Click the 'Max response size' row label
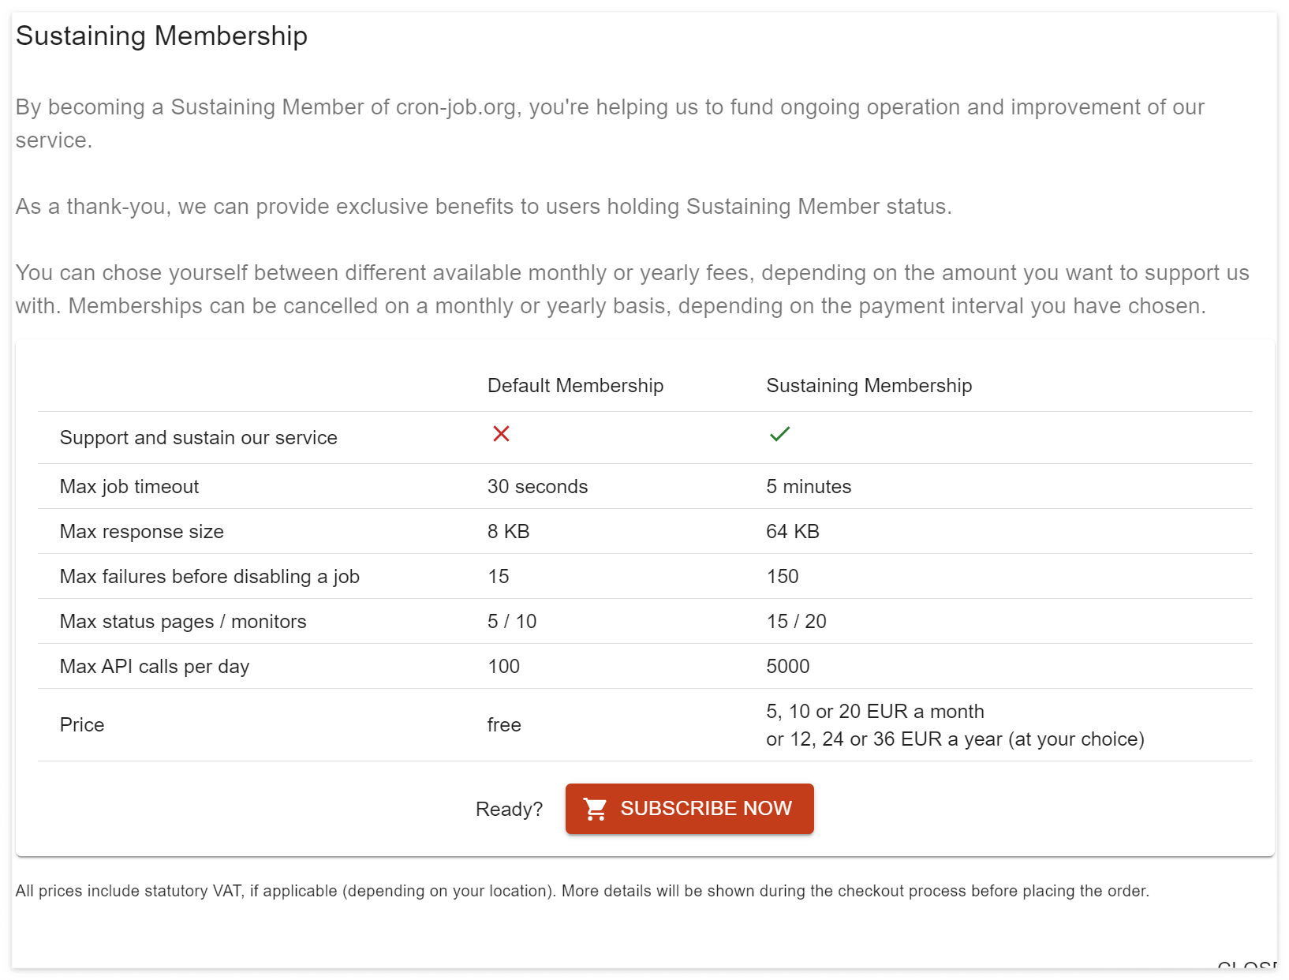Viewport: 1289px width, 980px height. tap(142, 532)
